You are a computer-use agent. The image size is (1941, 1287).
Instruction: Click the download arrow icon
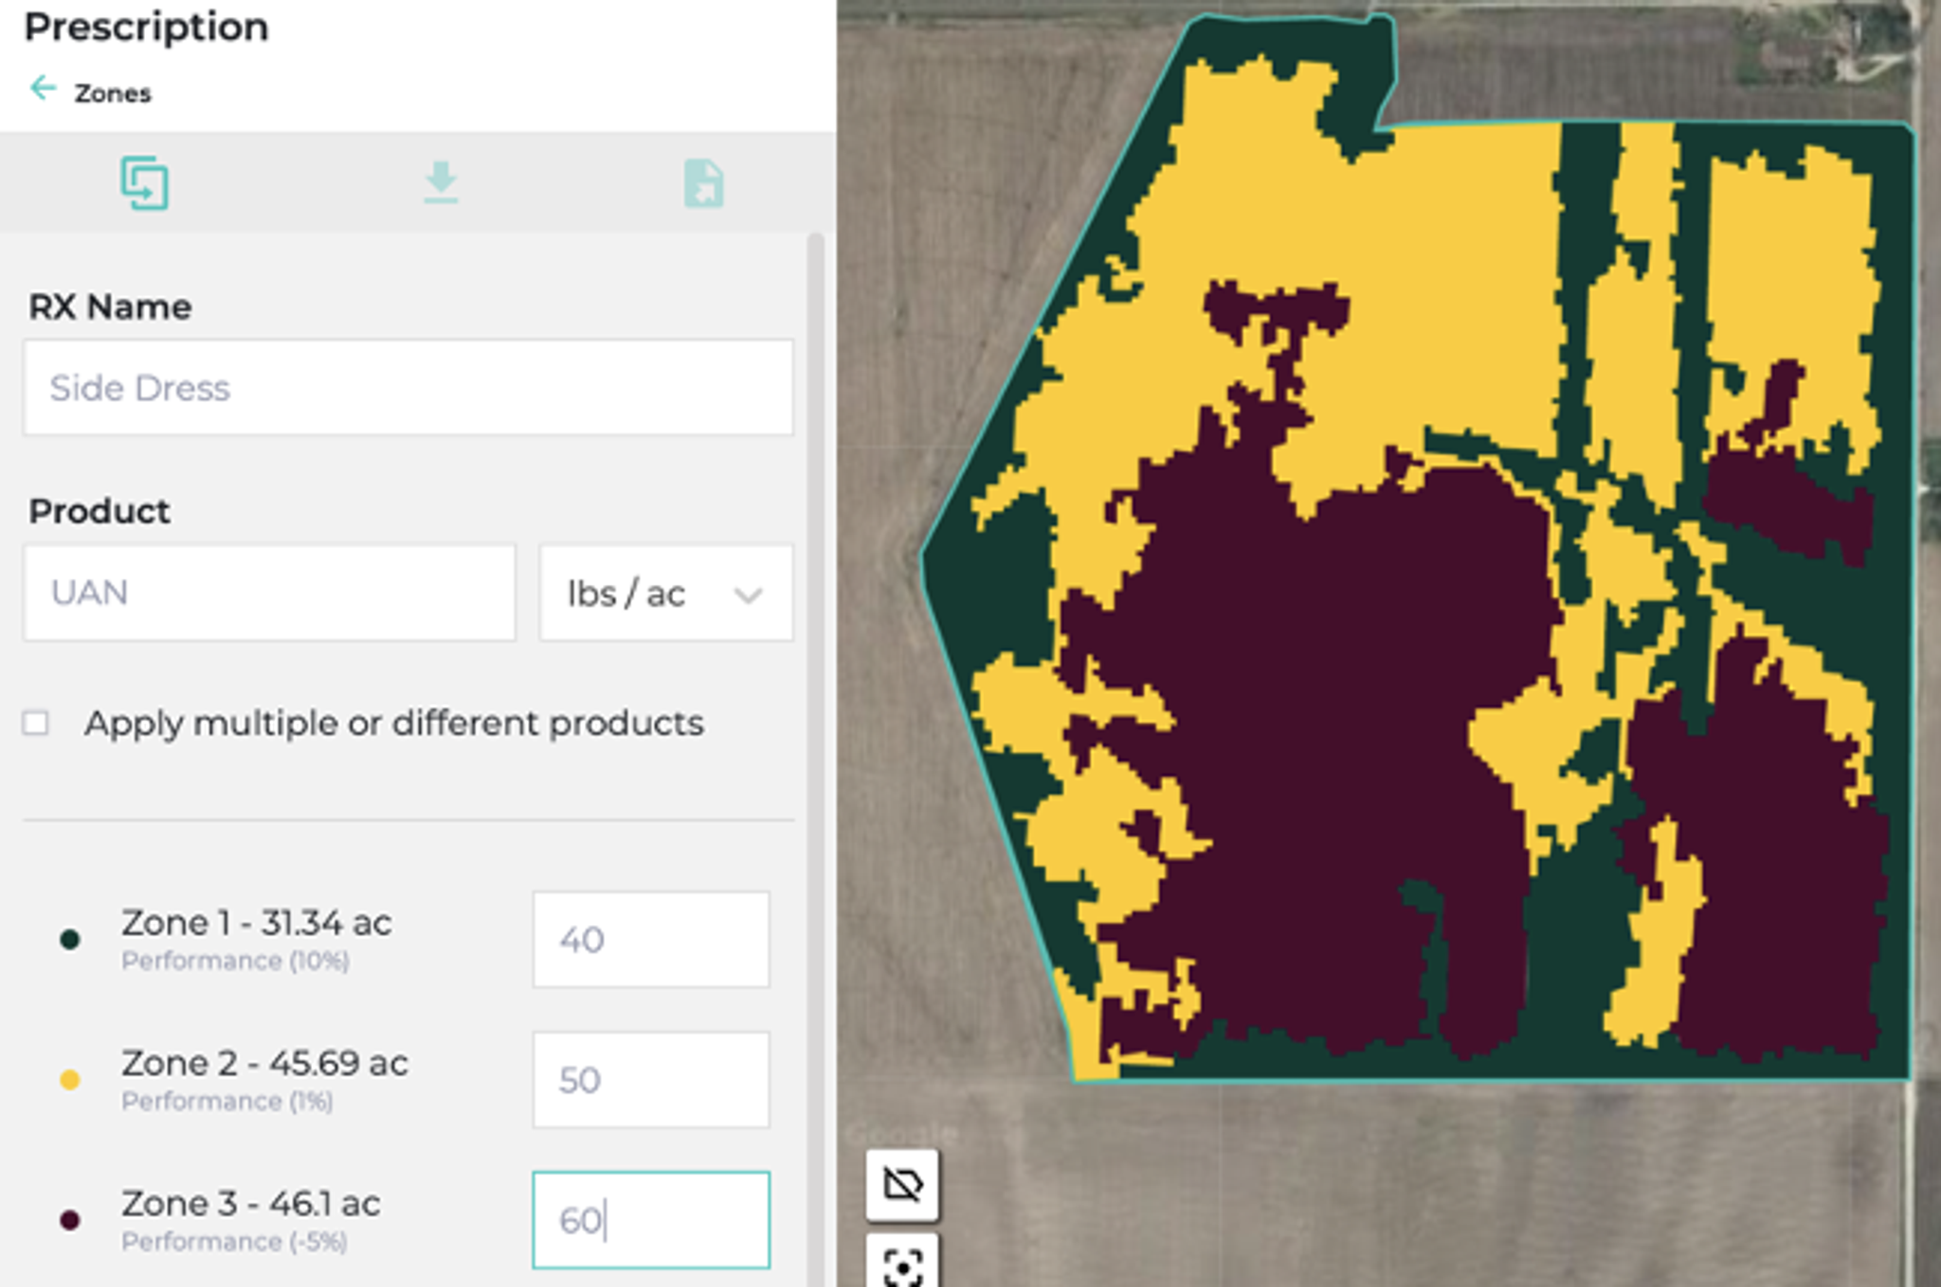point(441,183)
